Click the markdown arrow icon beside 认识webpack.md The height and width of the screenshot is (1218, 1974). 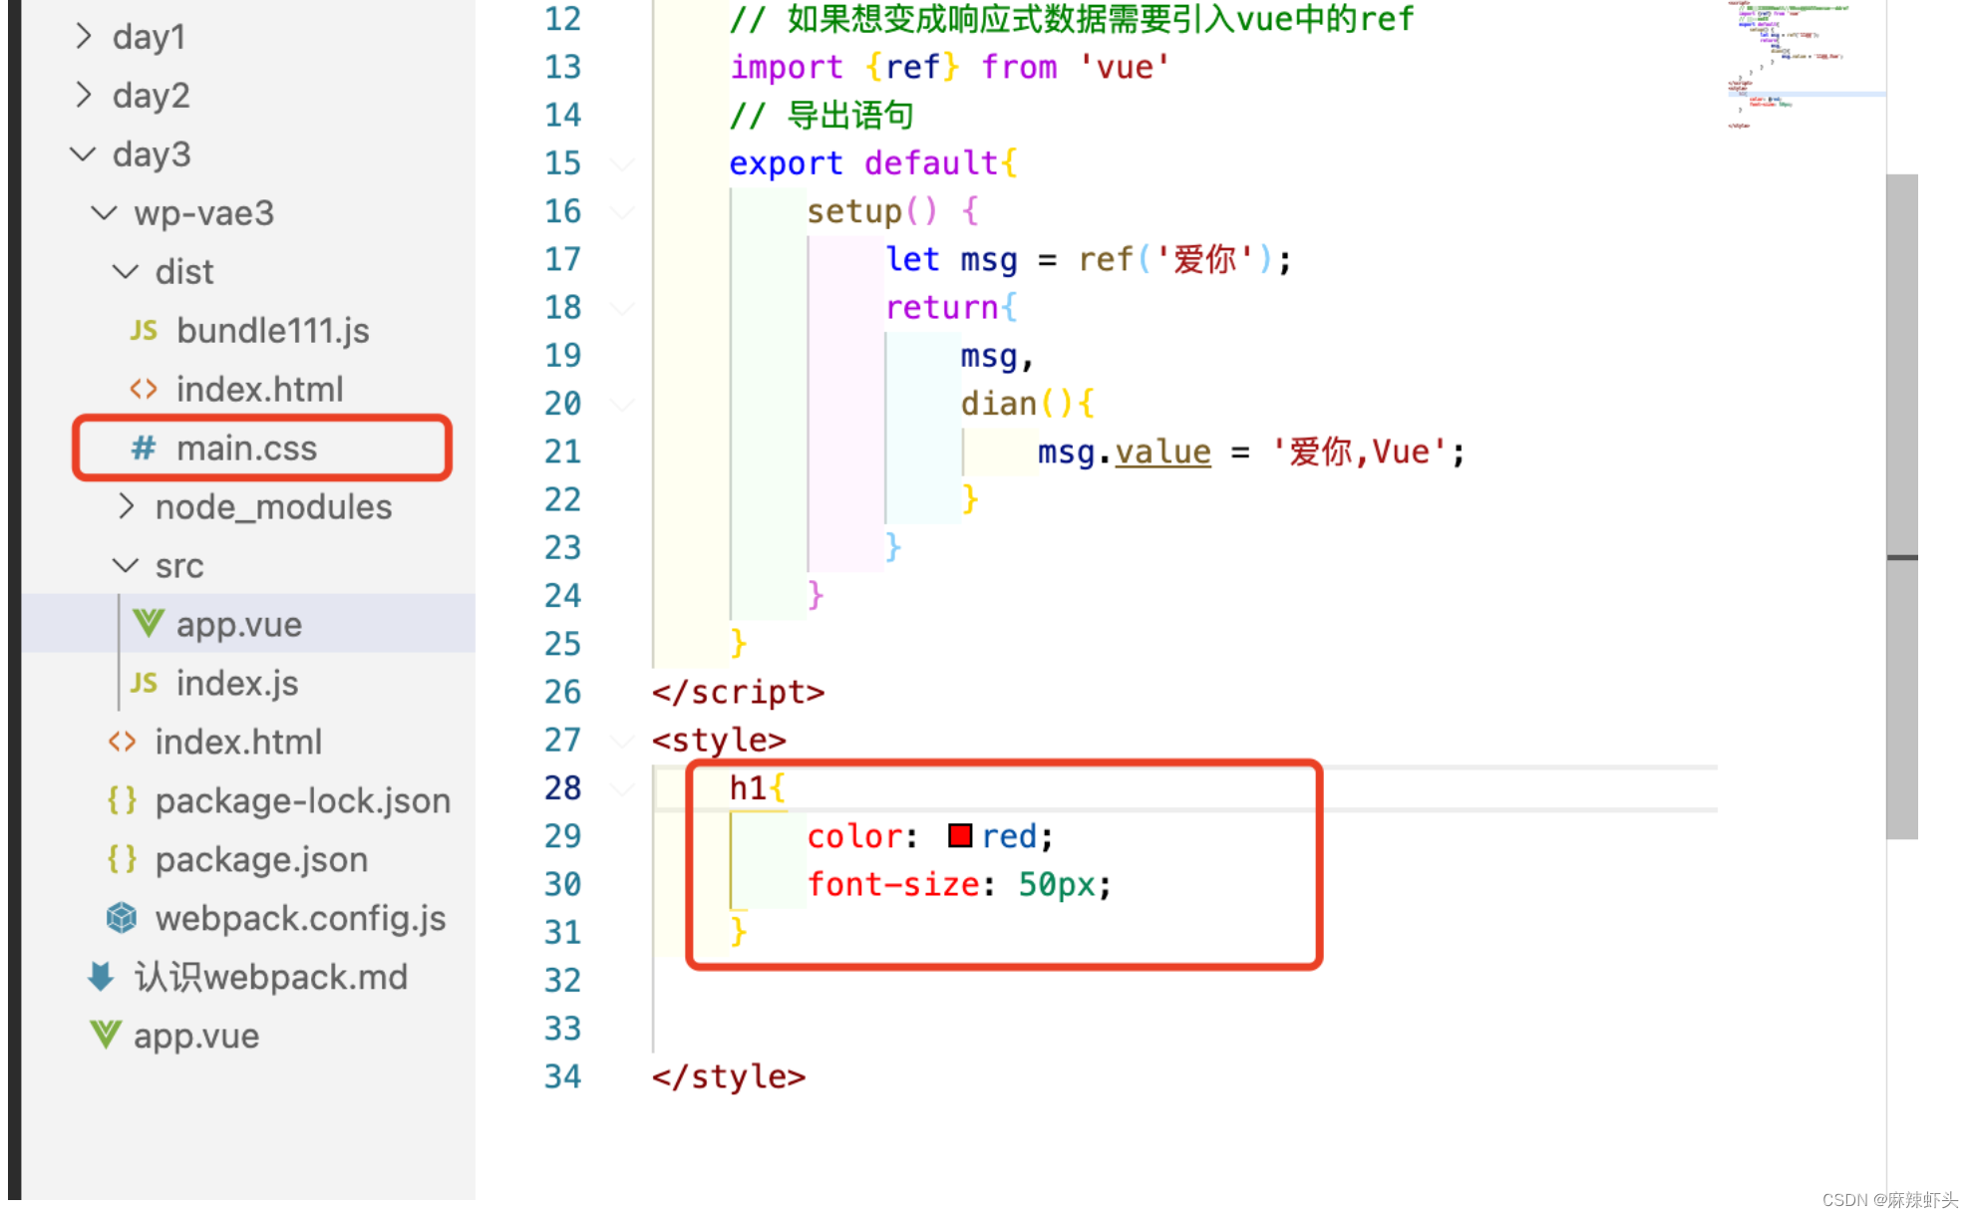tap(101, 977)
